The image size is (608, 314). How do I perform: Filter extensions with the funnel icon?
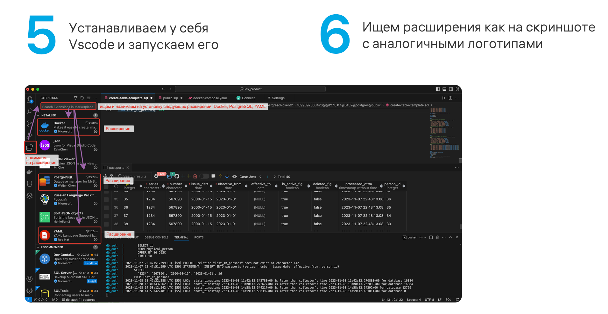coord(75,98)
